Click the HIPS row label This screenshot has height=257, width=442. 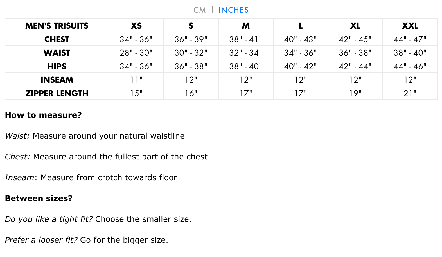point(57,66)
